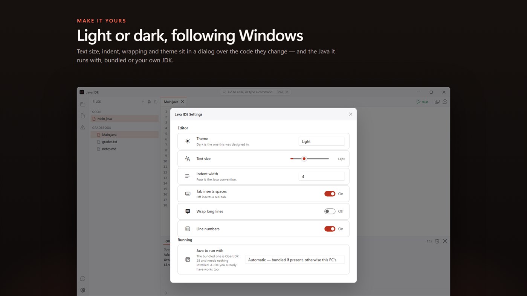Open the Indent width dropdown showing 4

point(321,176)
